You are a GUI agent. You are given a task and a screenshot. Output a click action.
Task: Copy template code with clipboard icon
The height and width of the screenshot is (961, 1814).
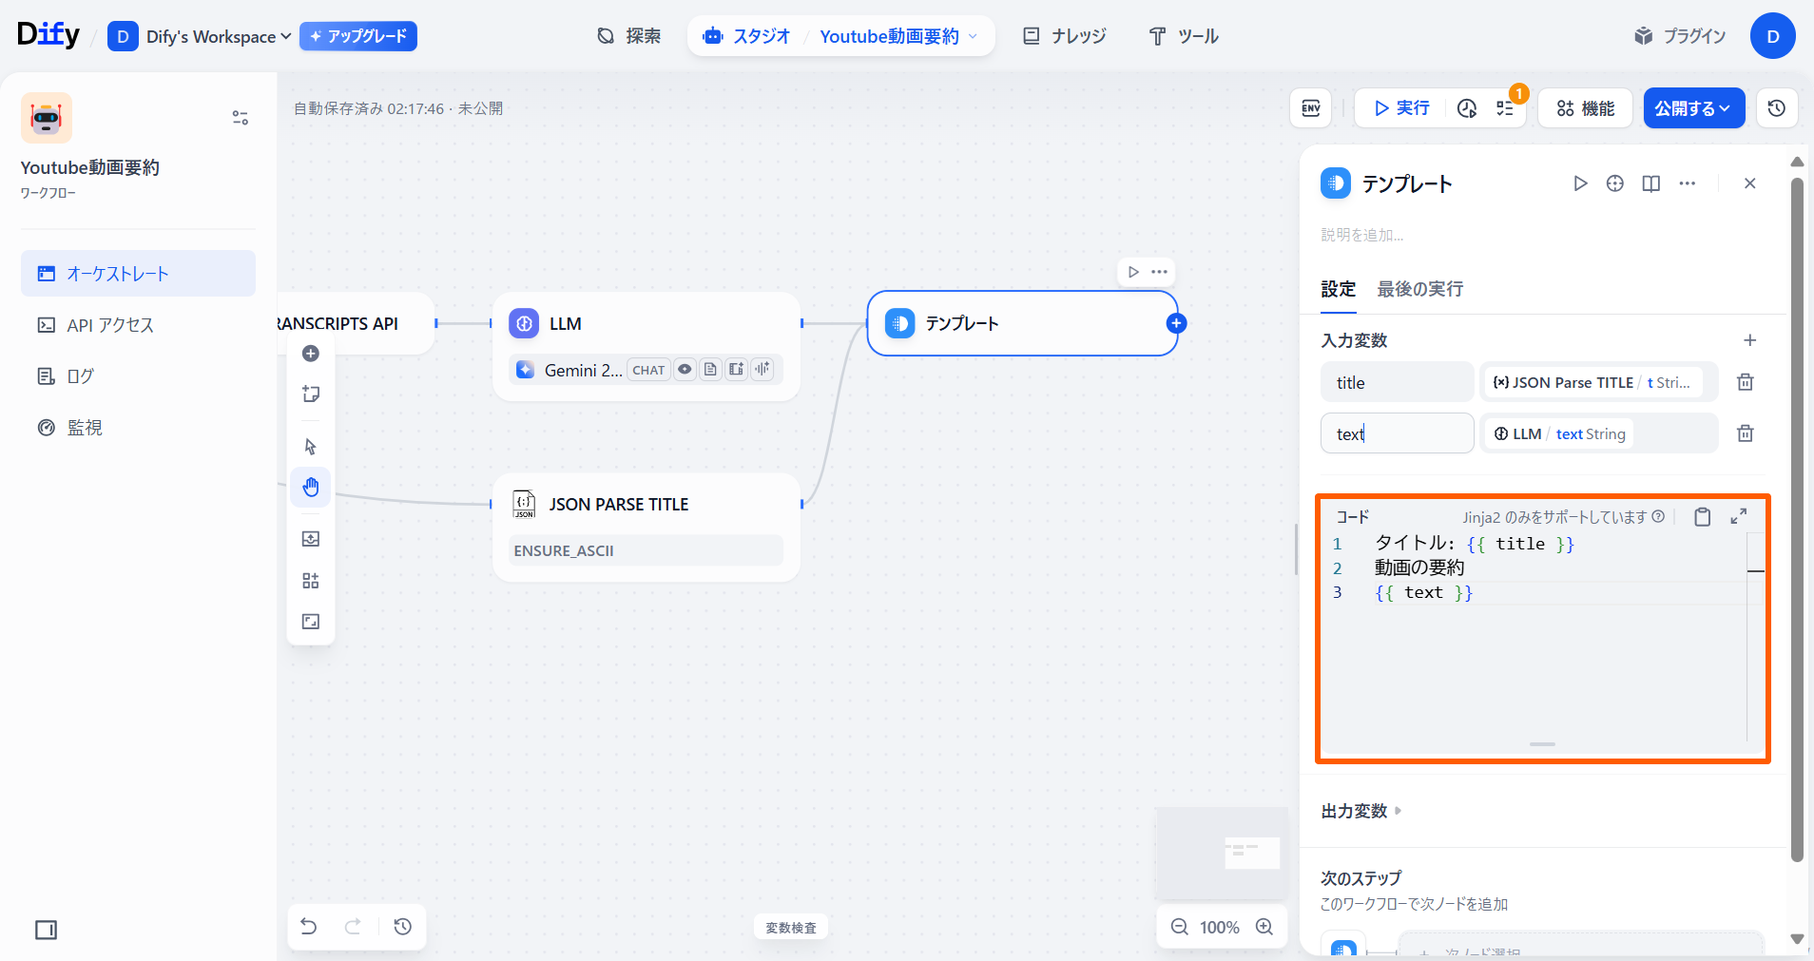coord(1702,516)
